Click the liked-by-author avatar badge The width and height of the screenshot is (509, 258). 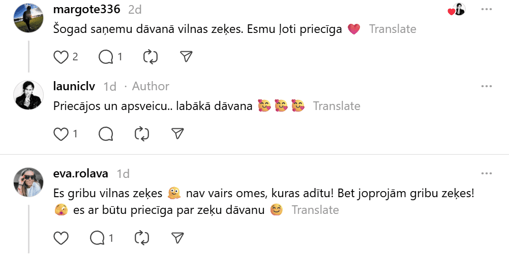(x=457, y=10)
